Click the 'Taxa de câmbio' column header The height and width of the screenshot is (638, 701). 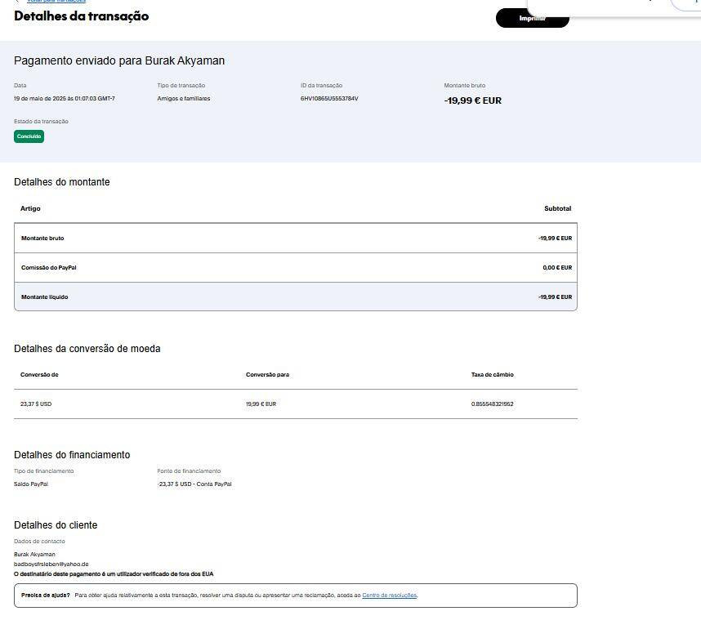[x=492, y=375]
